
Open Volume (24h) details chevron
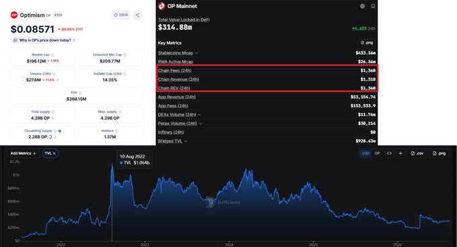pyautogui.click(x=58, y=80)
